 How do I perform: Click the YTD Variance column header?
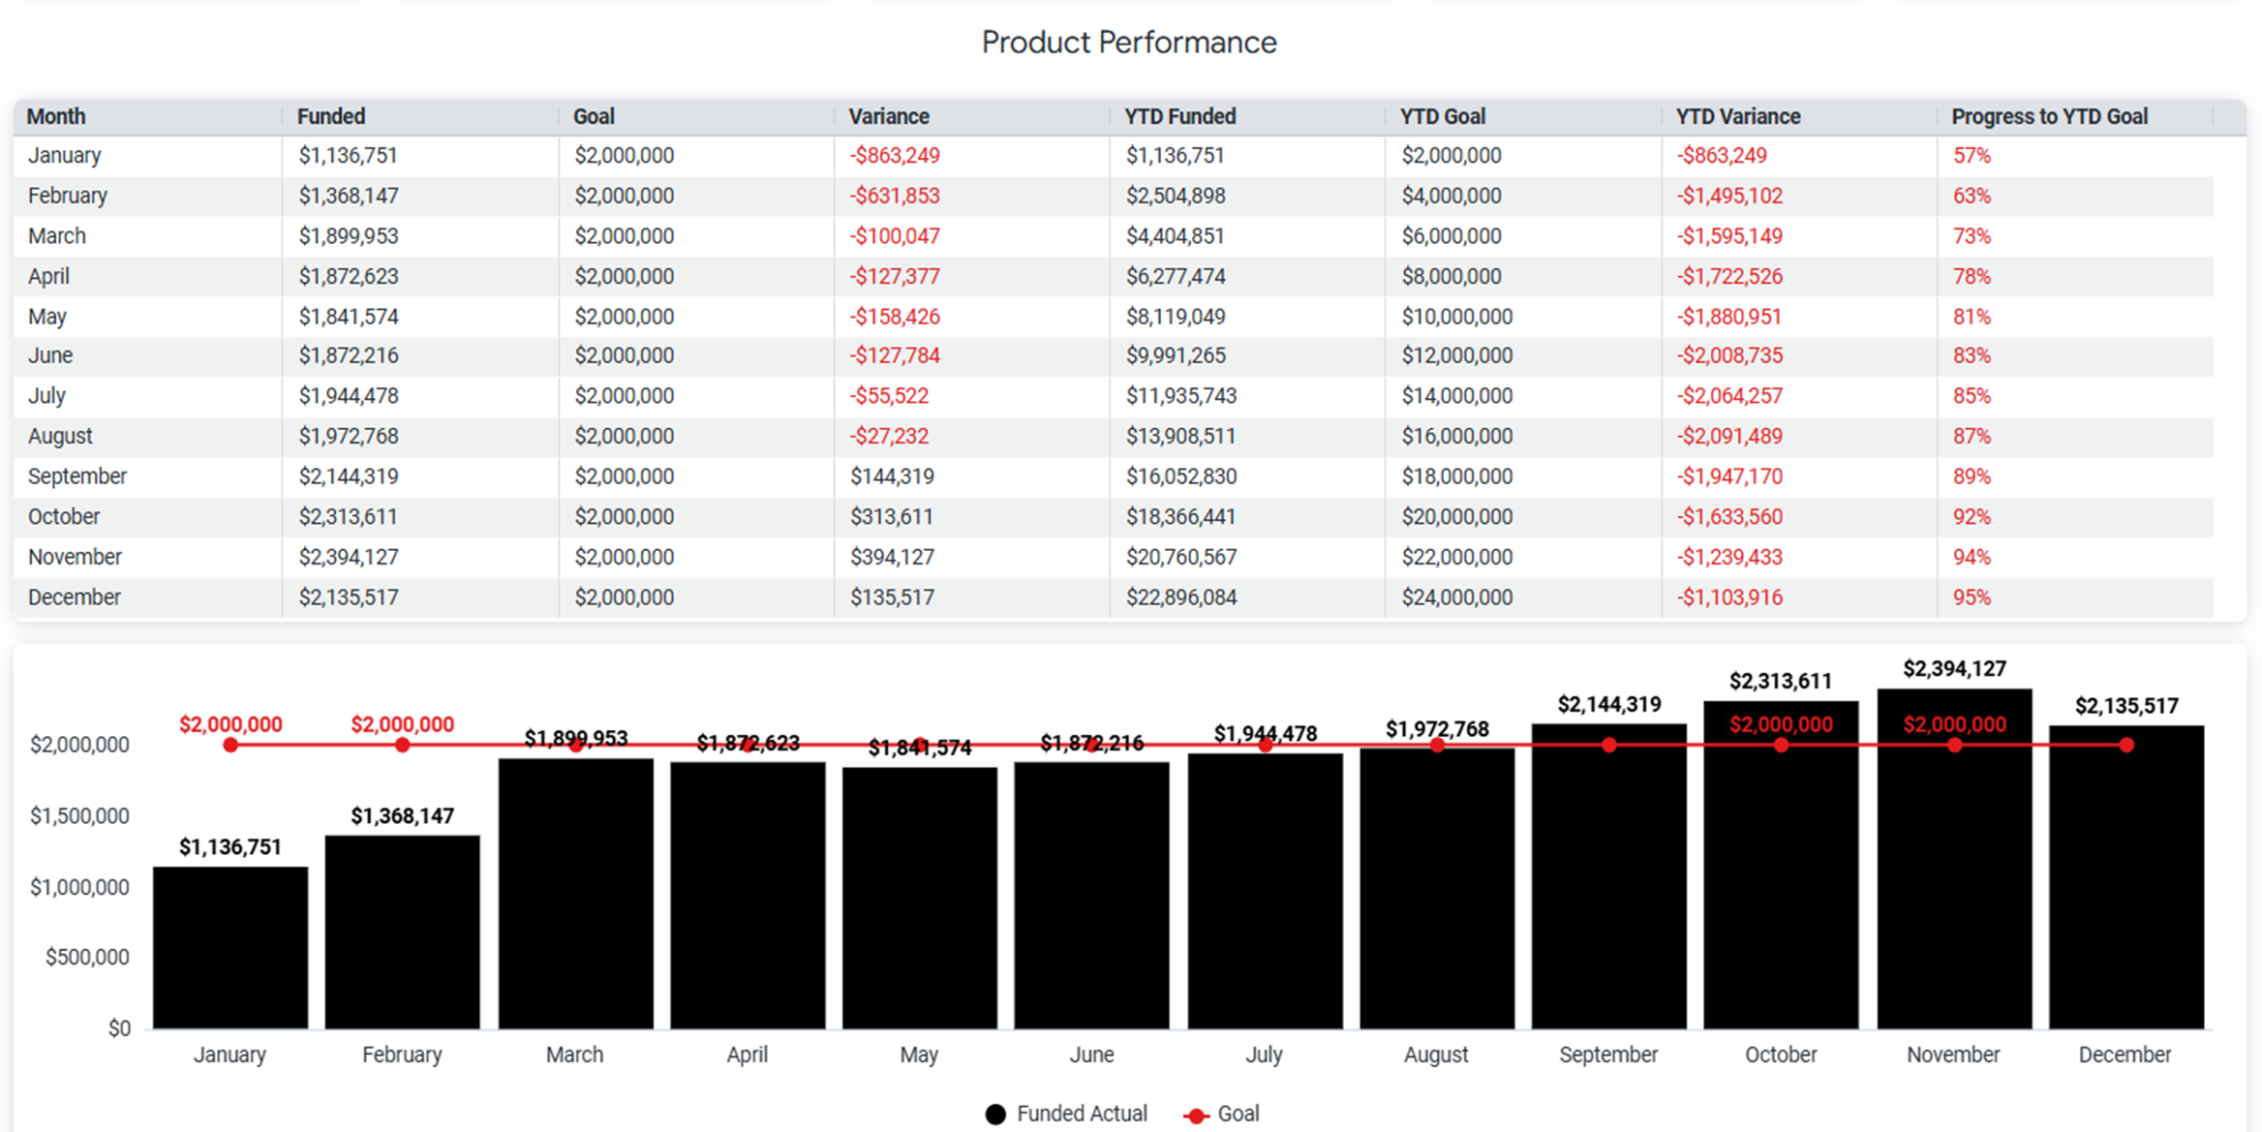coord(1737,116)
